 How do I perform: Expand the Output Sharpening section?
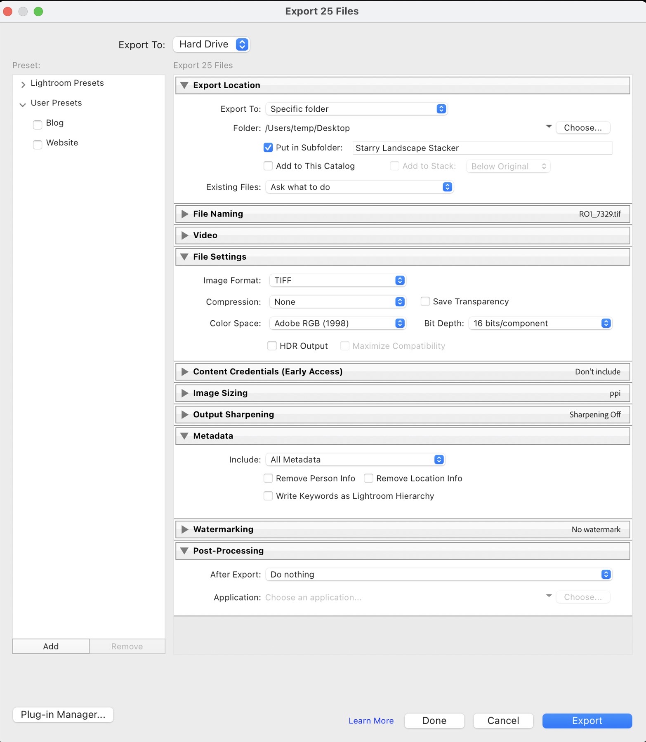184,415
